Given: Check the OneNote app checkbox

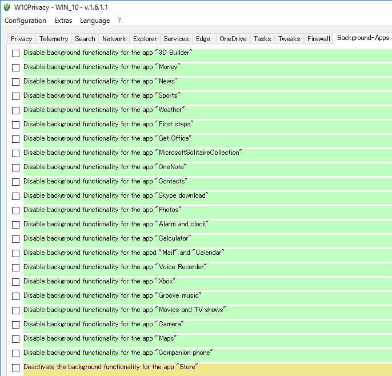Looking at the screenshot, I should pyautogui.click(x=15, y=167).
